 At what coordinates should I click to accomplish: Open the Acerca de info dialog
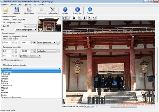[x=77, y=11]
